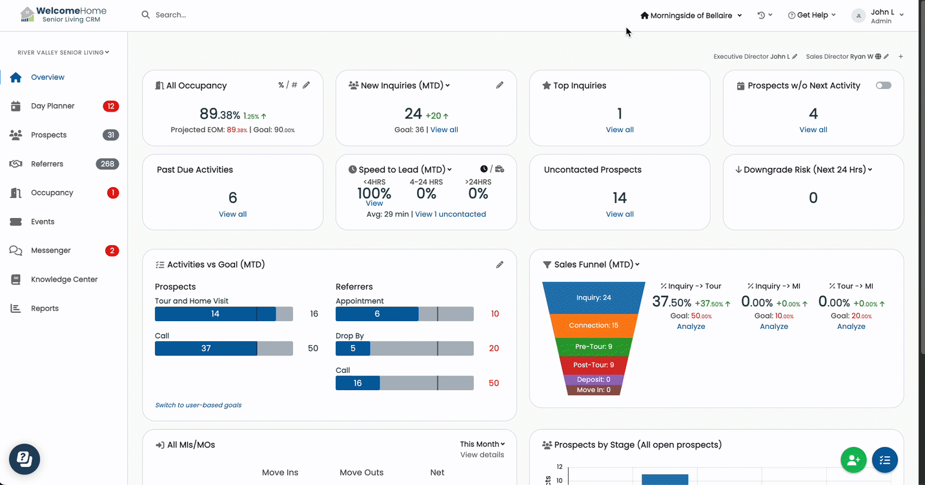
Task: Open View details for All MIs/MOs
Action: click(482, 455)
